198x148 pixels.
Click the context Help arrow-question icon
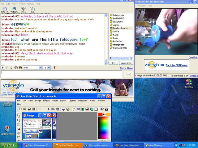click(x=102, y=109)
